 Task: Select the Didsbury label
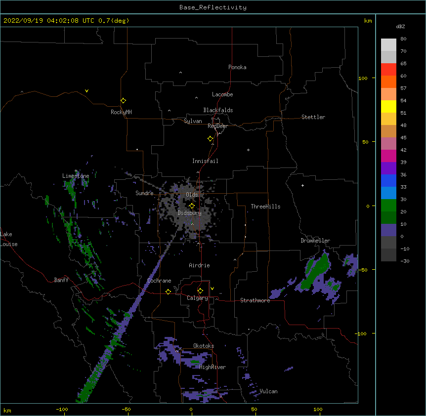tap(190, 213)
